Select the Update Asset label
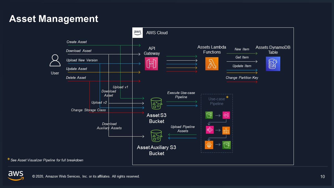Screen dimensions: 334x188 76,69
